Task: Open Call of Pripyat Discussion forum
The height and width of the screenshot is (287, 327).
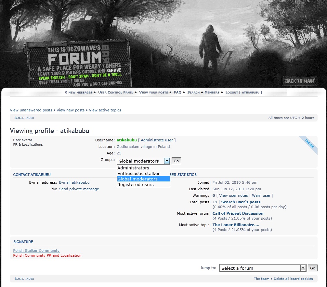Action: (x=238, y=213)
